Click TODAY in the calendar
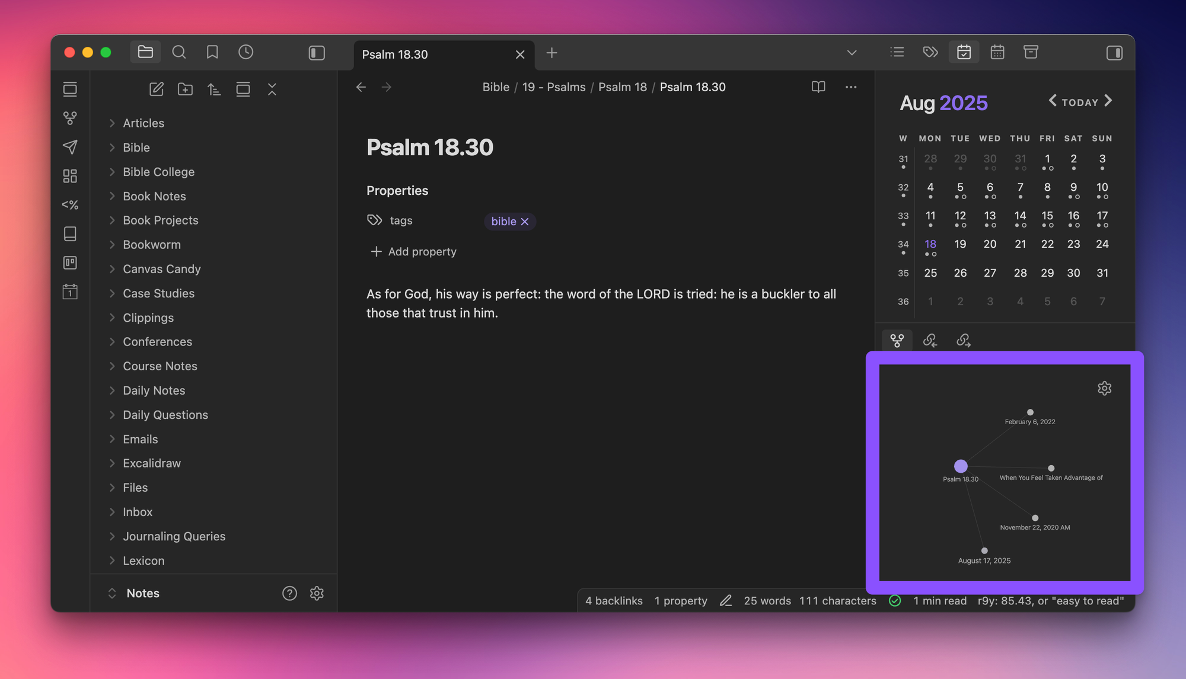This screenshot has width=1186, height=679. [1080, 103]
